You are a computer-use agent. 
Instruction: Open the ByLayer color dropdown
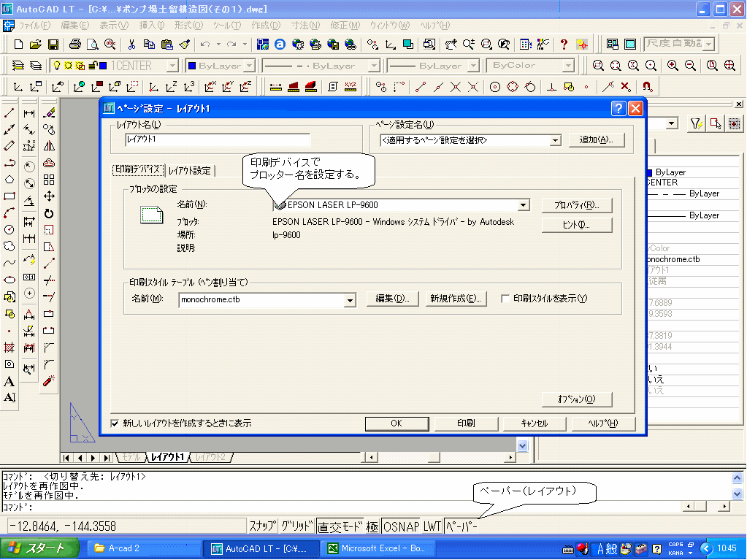point(250,66)
